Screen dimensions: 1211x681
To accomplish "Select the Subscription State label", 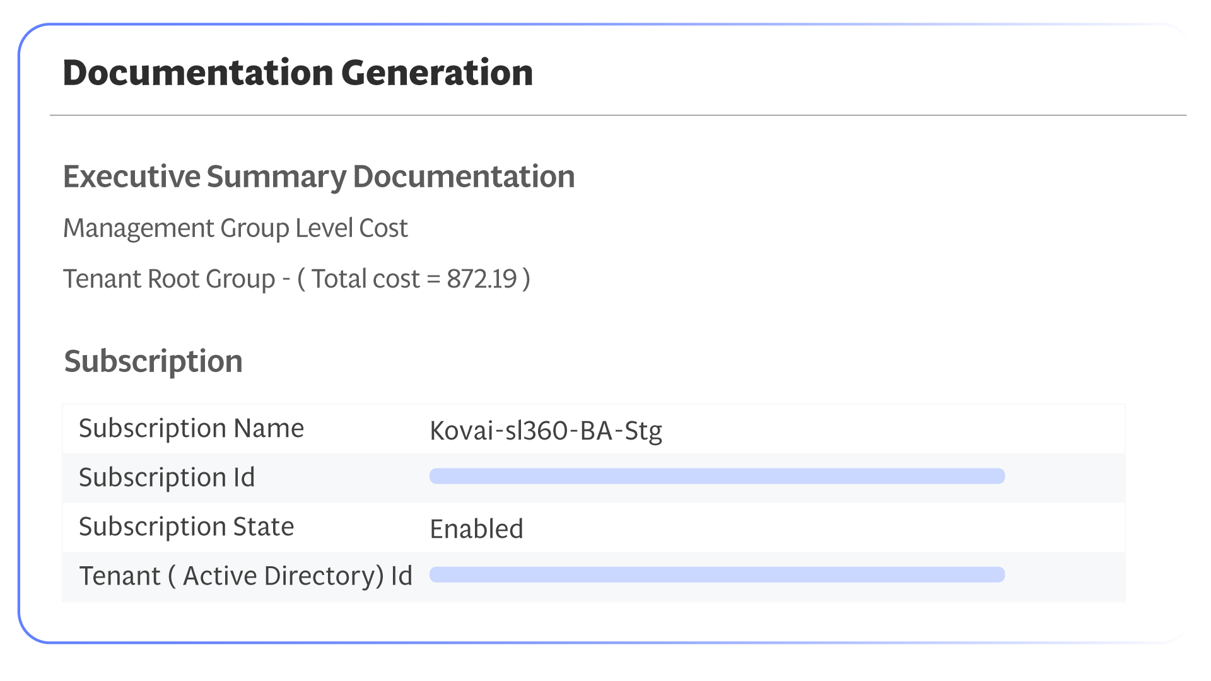I will click(x=186, y=527).
